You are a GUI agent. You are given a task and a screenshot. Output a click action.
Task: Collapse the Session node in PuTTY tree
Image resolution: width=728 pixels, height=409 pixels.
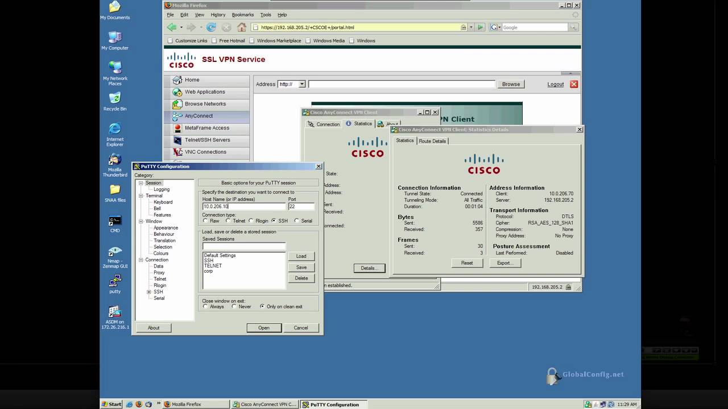140,183
